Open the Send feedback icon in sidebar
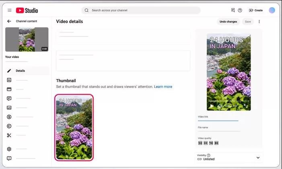The image size is (282, 169). (9, 158)
